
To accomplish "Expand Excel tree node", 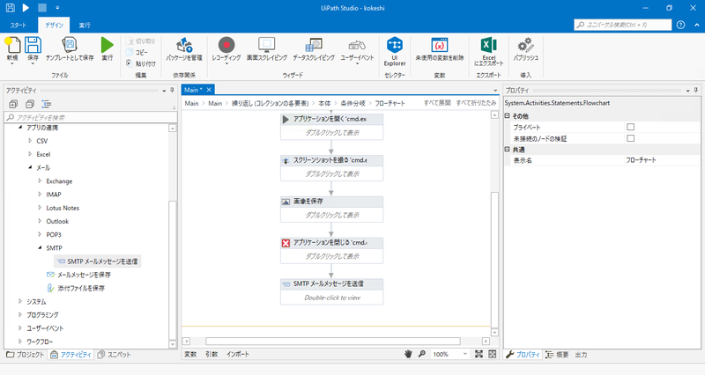I will (30, 154).
